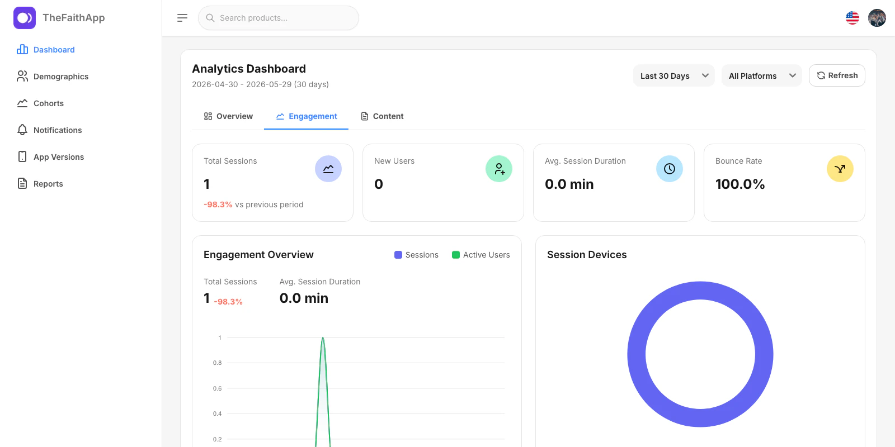Open the US flag language selector
Screen dimensions: 895x447
pos(852,18)
